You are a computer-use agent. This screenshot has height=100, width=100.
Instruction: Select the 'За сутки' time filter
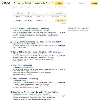[18, 20]
